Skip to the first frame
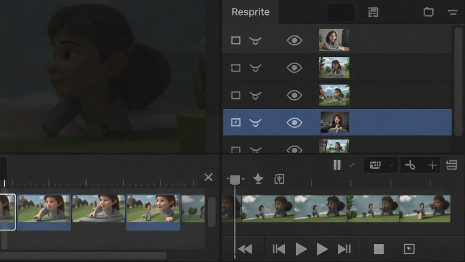Screen dimensions: 465x262 [279, 249]
